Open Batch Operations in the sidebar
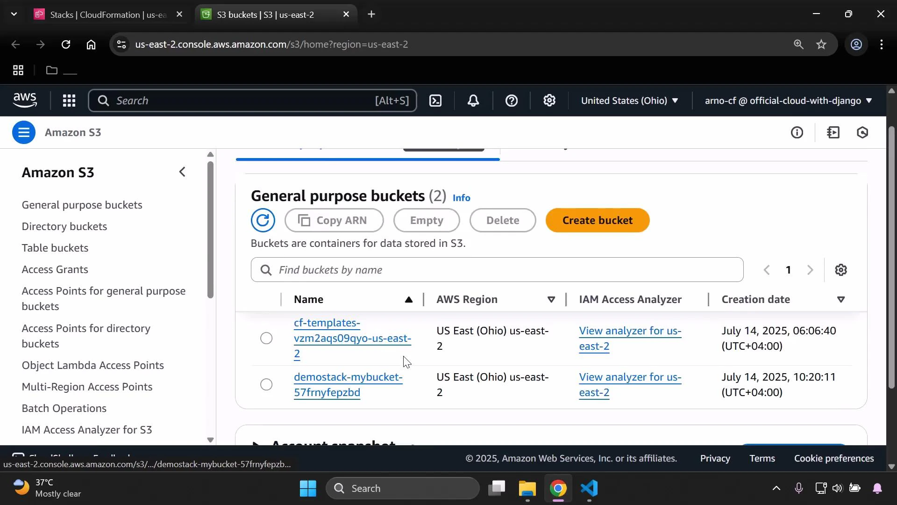This screenshot has height=505, width=897. (64, 408)
